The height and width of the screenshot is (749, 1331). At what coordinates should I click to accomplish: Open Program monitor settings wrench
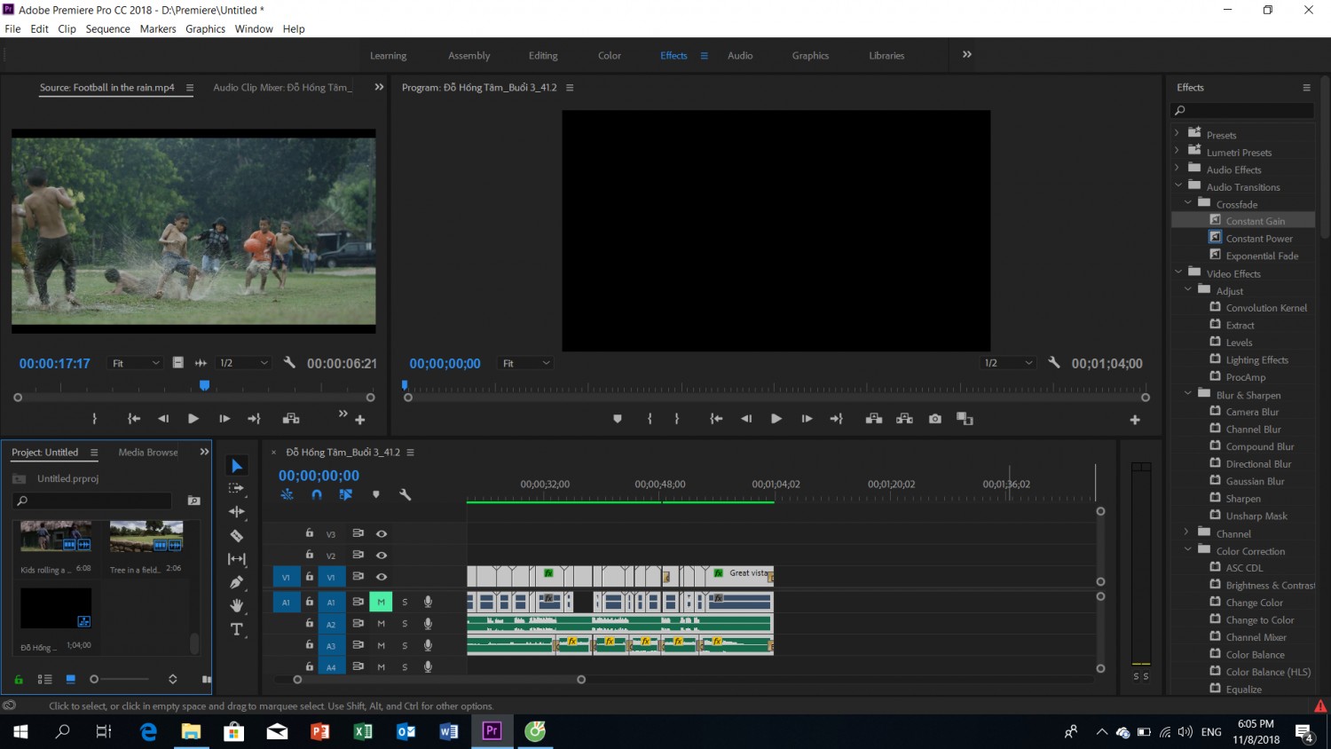click(x=1054, y=363)
